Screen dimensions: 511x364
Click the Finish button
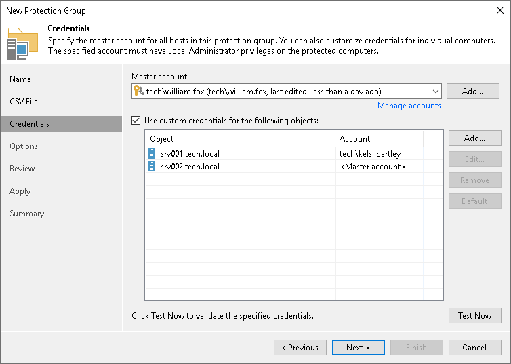416,347
